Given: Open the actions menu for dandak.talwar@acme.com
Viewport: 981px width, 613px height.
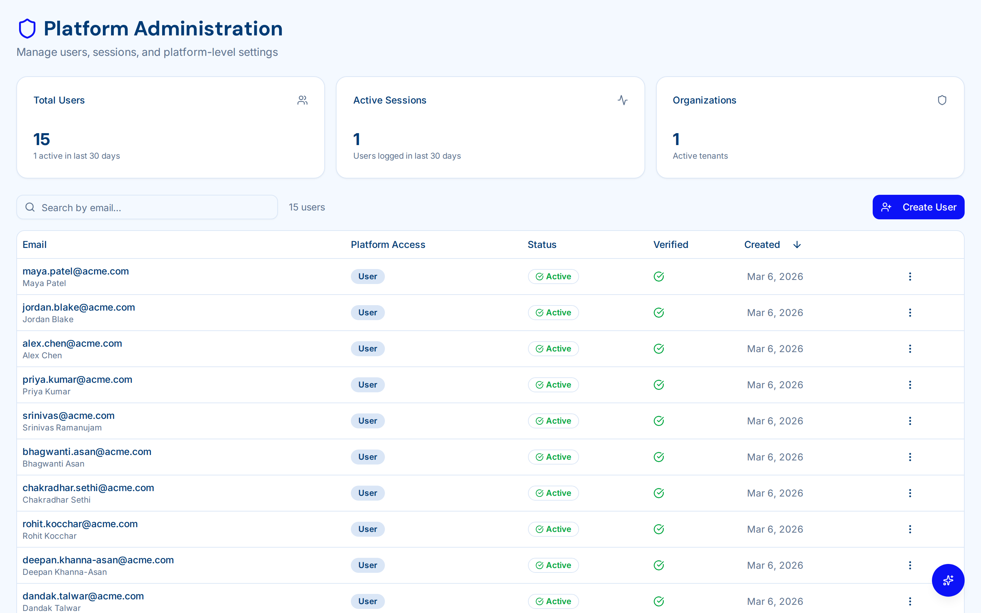Looking at the screenshot, I should (x=910, y=601).
